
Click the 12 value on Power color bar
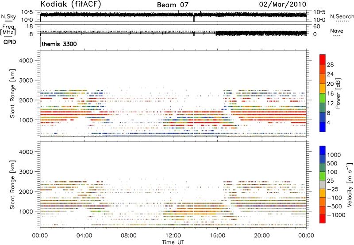330,103
